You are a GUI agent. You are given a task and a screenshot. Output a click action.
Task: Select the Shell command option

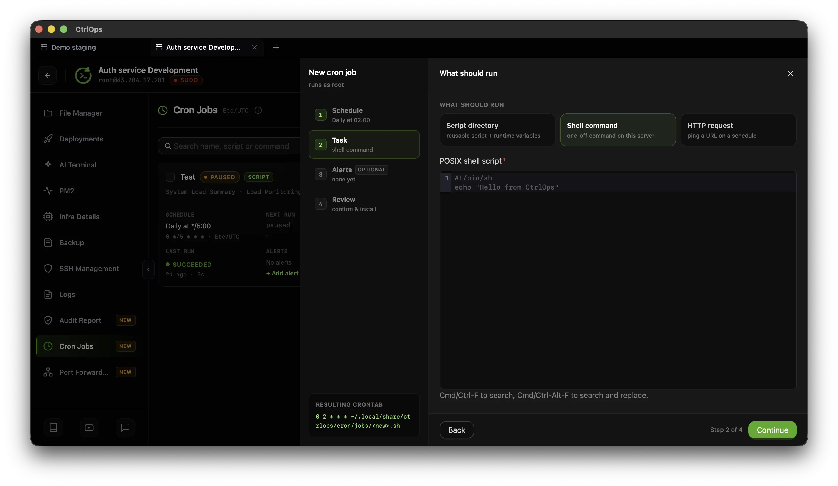pos(618,130)
